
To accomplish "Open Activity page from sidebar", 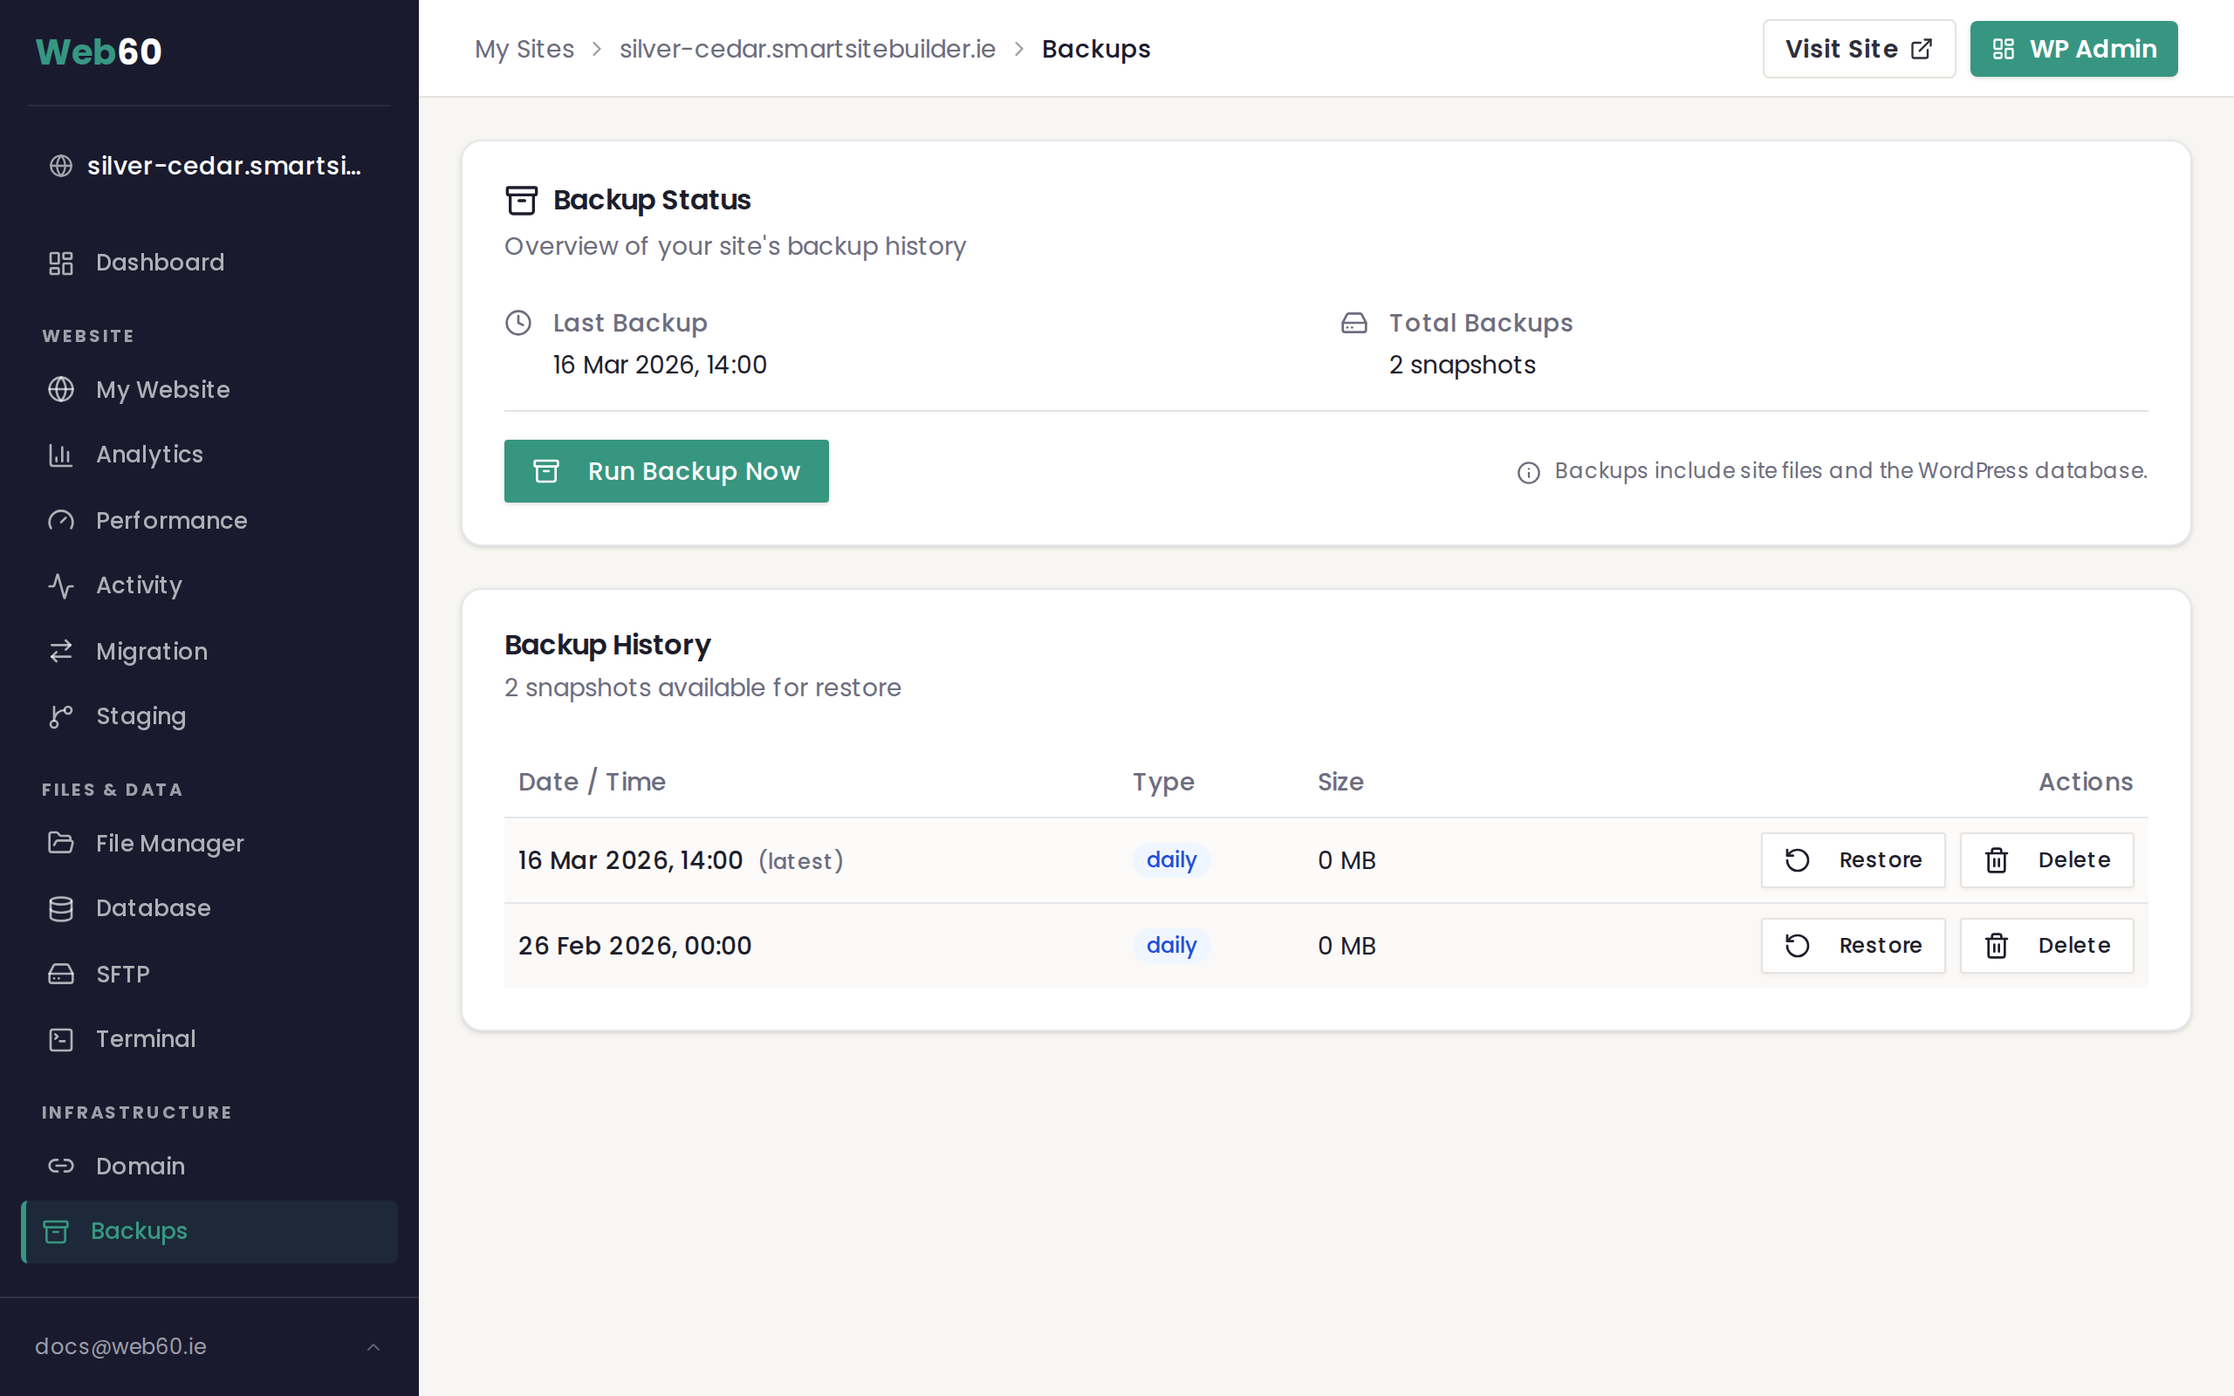I will (139, 585).
